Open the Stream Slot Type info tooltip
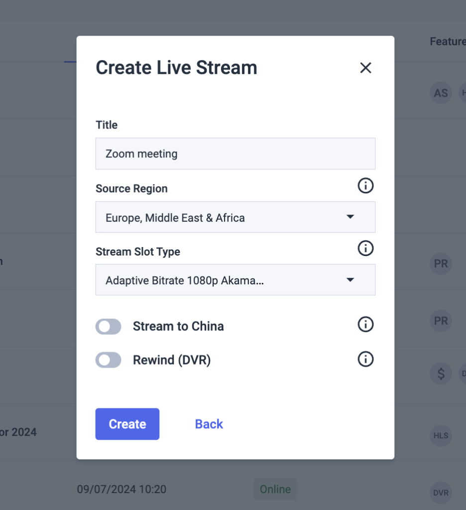This screenshot has height=510, width=466. point(365,249)
